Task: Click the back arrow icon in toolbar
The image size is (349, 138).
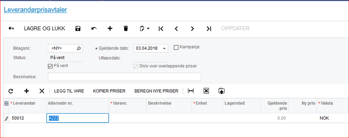Action: point(11,29)
